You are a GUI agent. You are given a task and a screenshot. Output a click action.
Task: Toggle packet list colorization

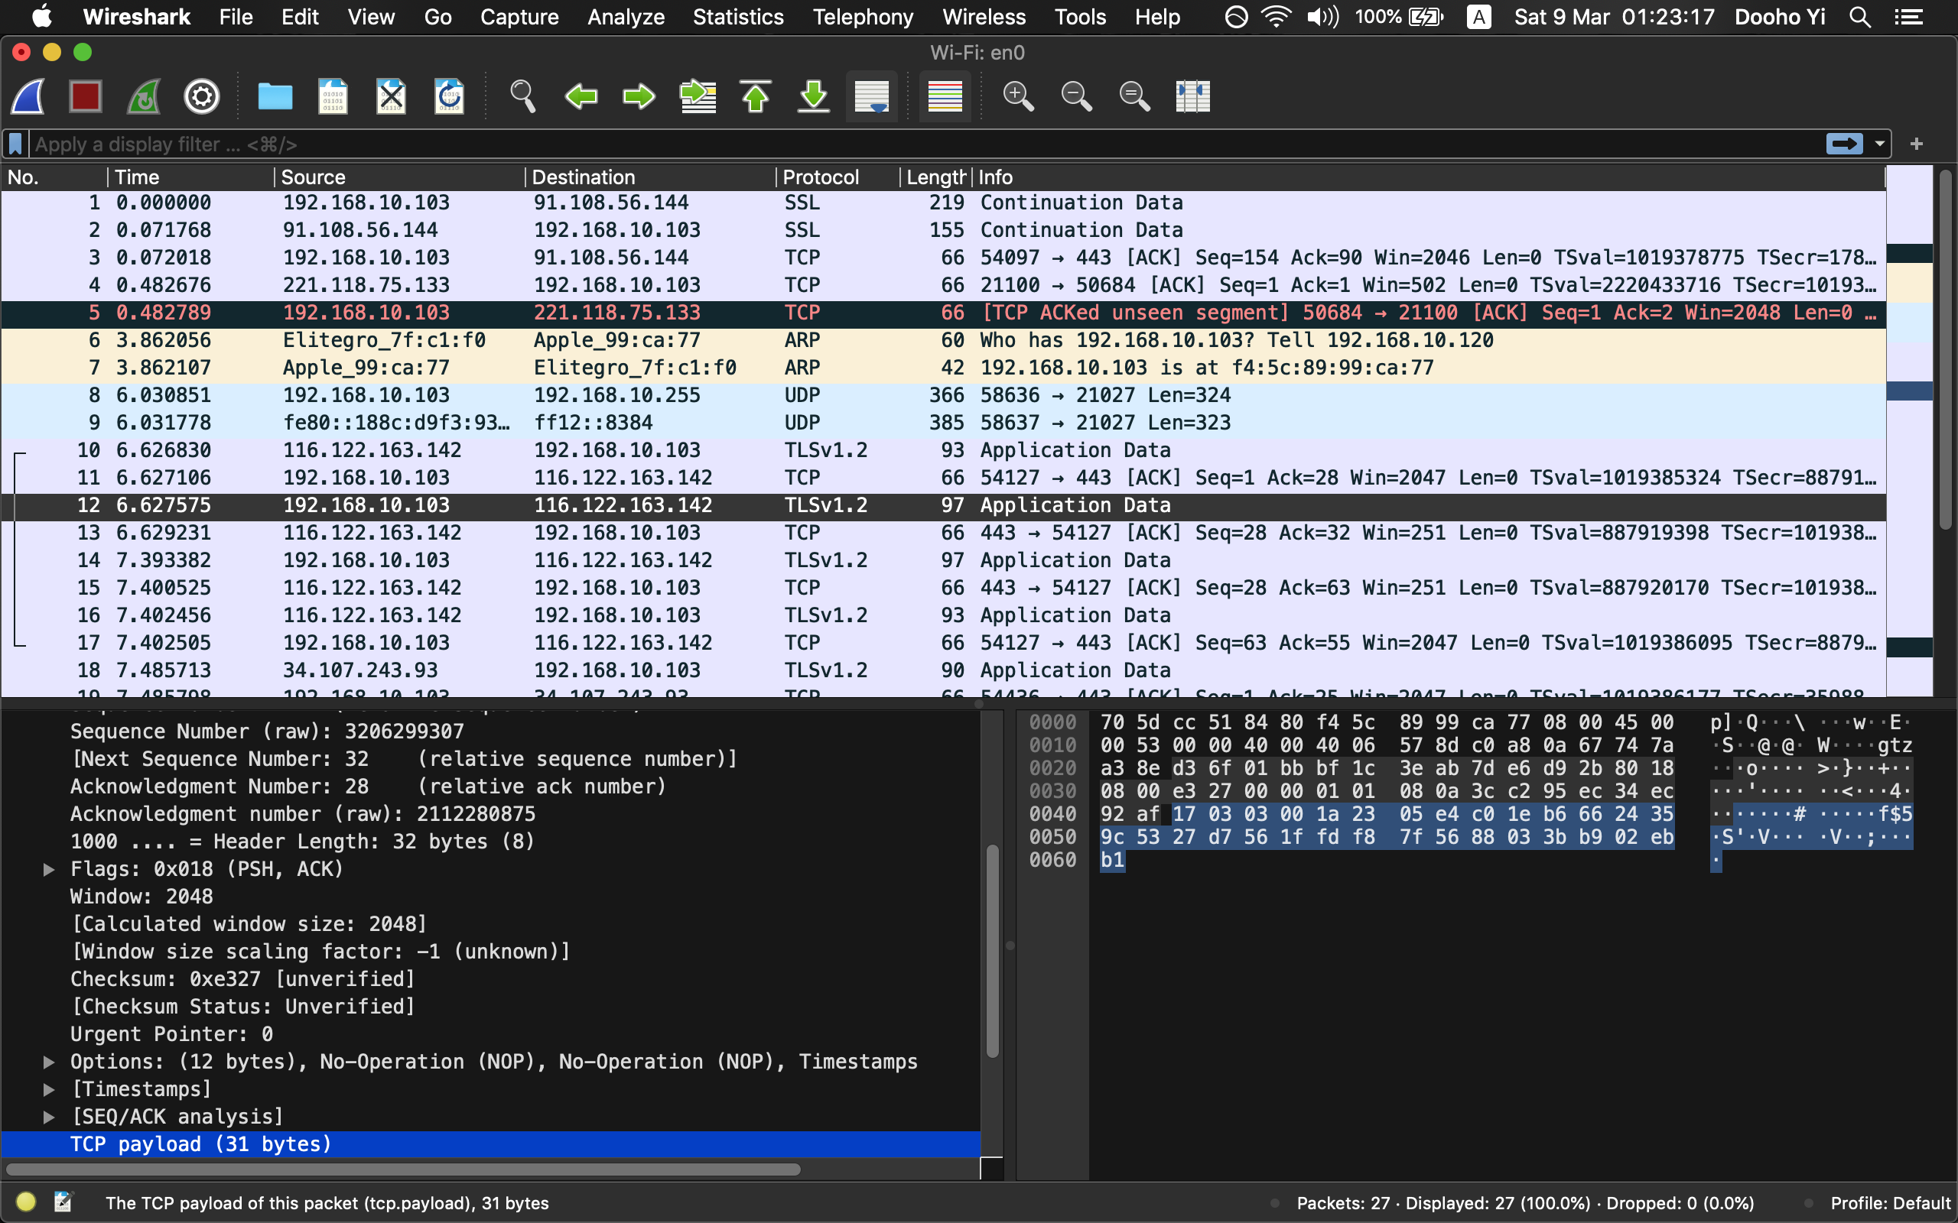(945, 96)
